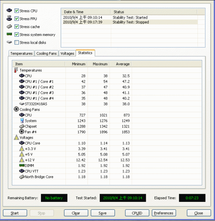
Task: Open Preferences
Action: point(164,213)
